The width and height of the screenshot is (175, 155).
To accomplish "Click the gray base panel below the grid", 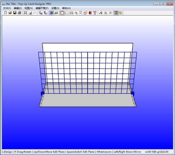I will point(87,100).
